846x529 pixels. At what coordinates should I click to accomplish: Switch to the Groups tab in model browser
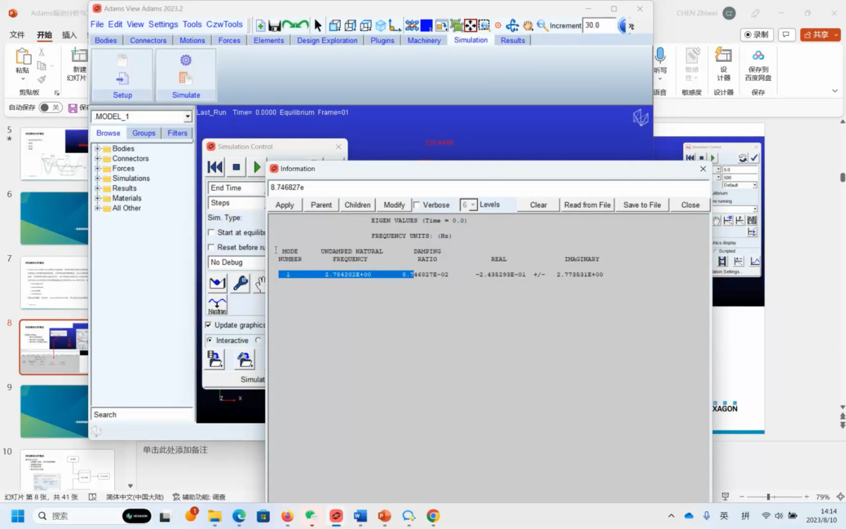(144, 133)
